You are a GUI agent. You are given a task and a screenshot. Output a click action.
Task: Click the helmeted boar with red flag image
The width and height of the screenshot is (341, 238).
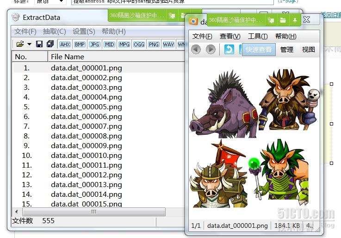tap(219, 174)
